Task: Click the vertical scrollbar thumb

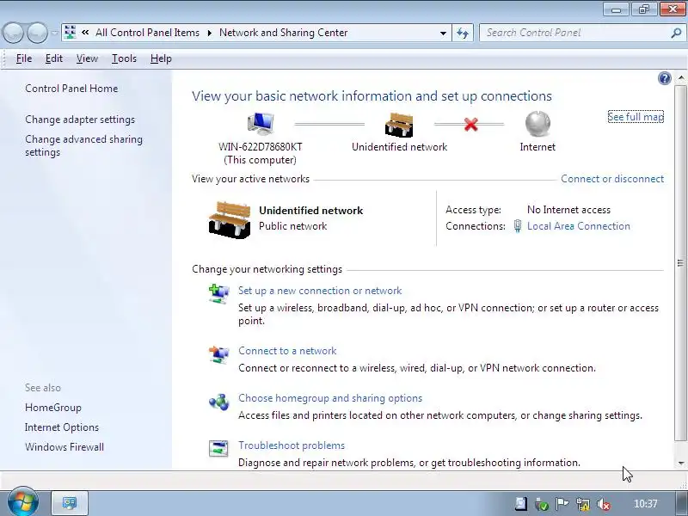Action: click(x=680, y=263)
